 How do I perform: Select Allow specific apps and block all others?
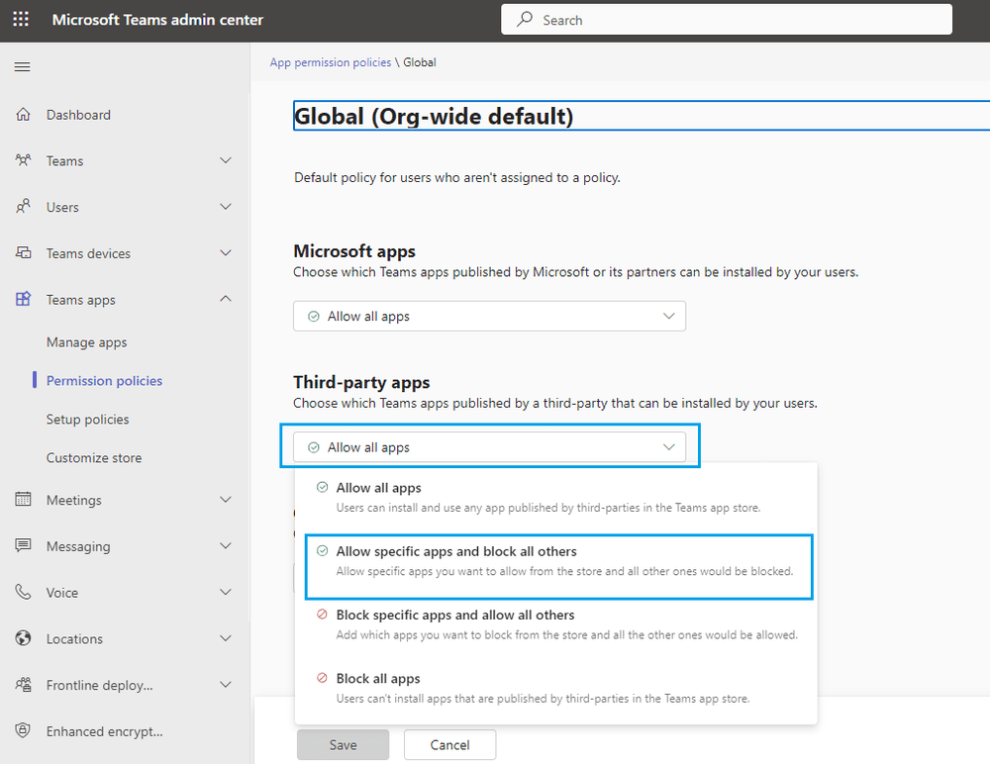click(558, 566)
